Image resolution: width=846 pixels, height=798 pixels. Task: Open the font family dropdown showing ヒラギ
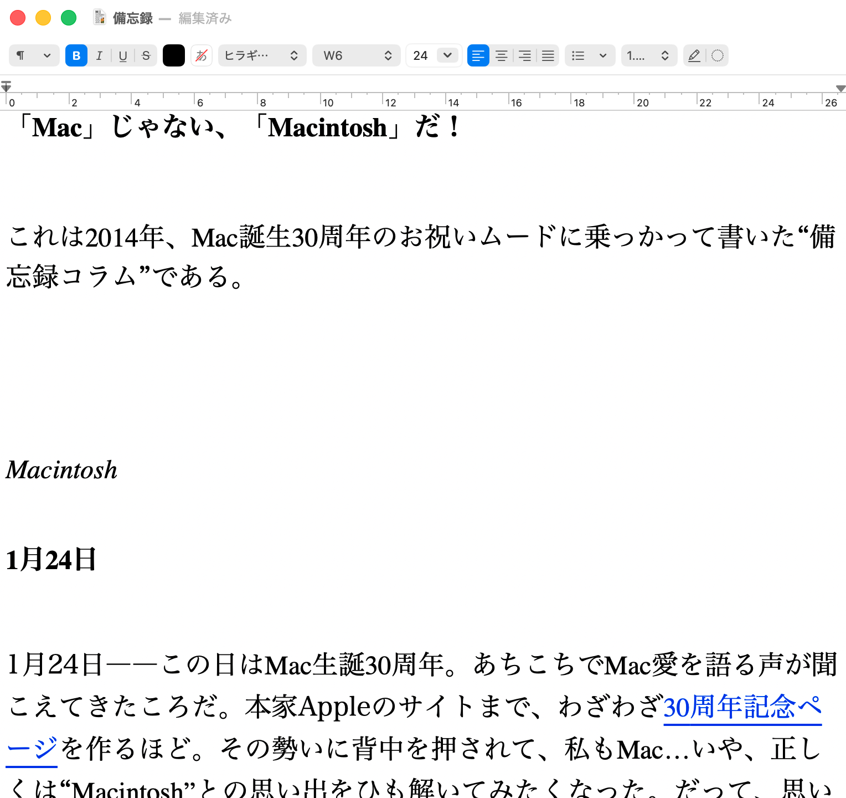point(262,55)
